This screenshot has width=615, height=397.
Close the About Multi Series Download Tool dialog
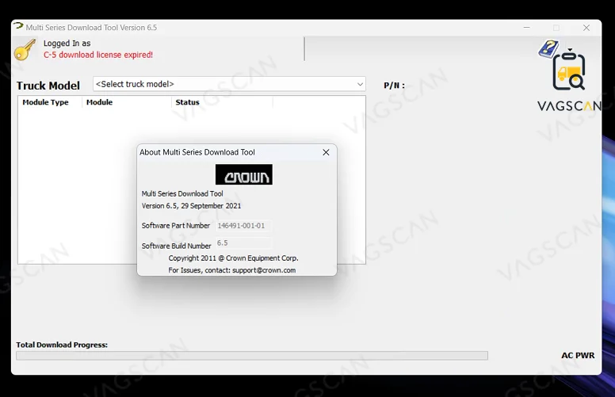(326, 152)
